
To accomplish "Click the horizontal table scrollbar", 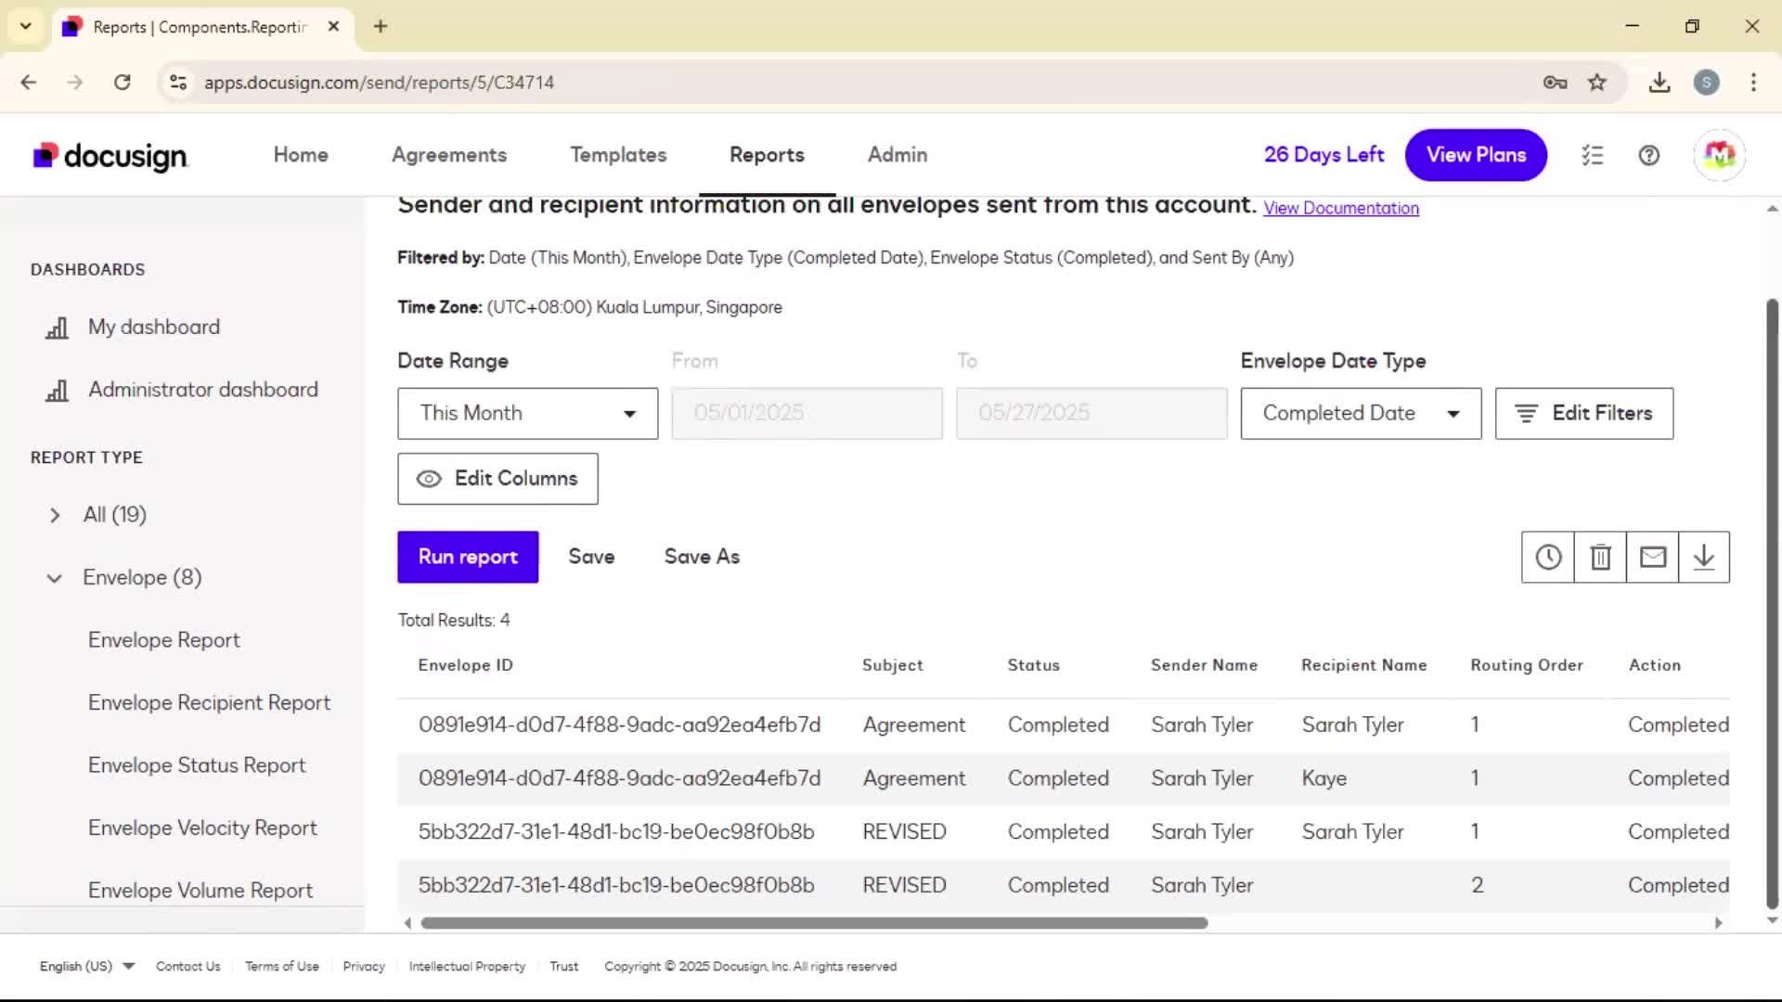I will [814, 923].
